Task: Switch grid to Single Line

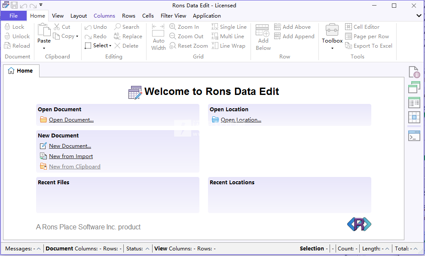Action: click(x=229, y=27)
